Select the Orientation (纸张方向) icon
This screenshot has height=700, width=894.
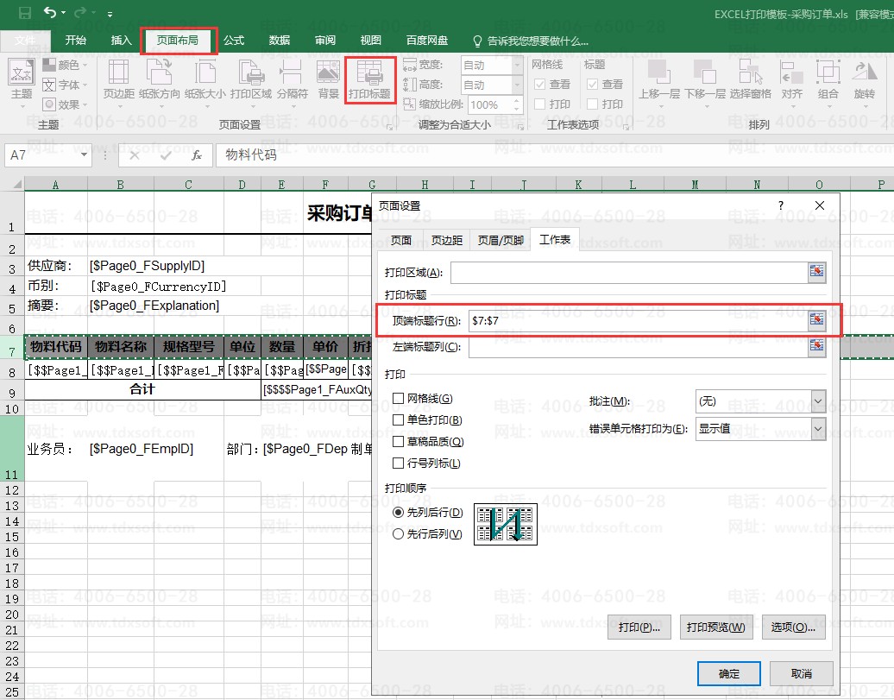160,79
